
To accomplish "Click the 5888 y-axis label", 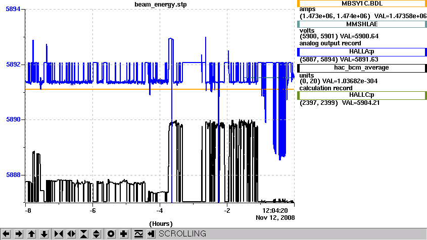I will pyautogui.click(x=13, y=175).
